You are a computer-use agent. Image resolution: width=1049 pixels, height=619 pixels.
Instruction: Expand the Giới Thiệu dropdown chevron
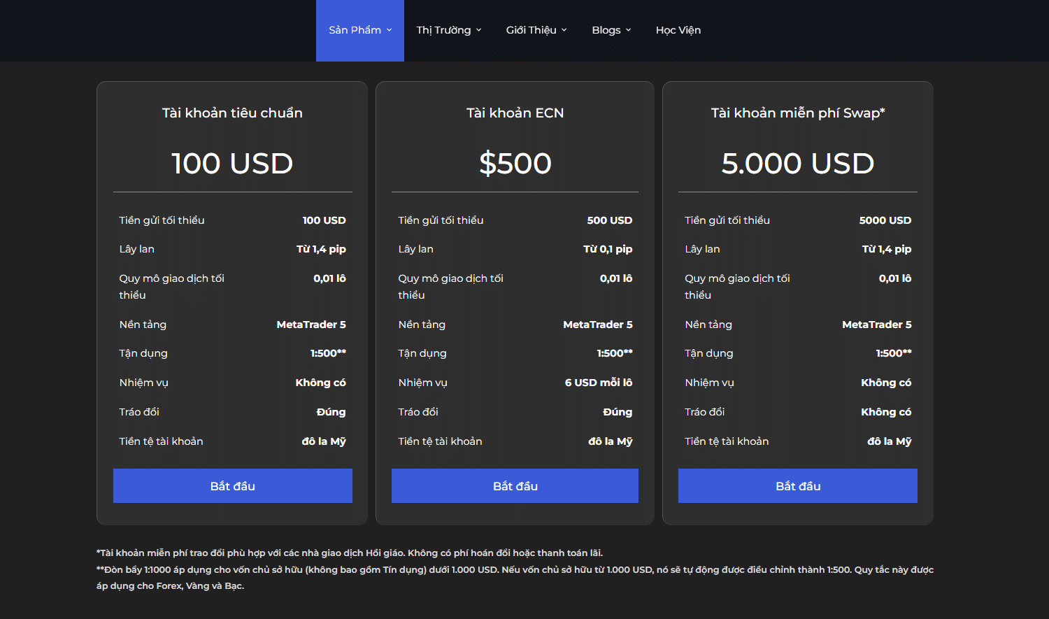tap(564, 30)
